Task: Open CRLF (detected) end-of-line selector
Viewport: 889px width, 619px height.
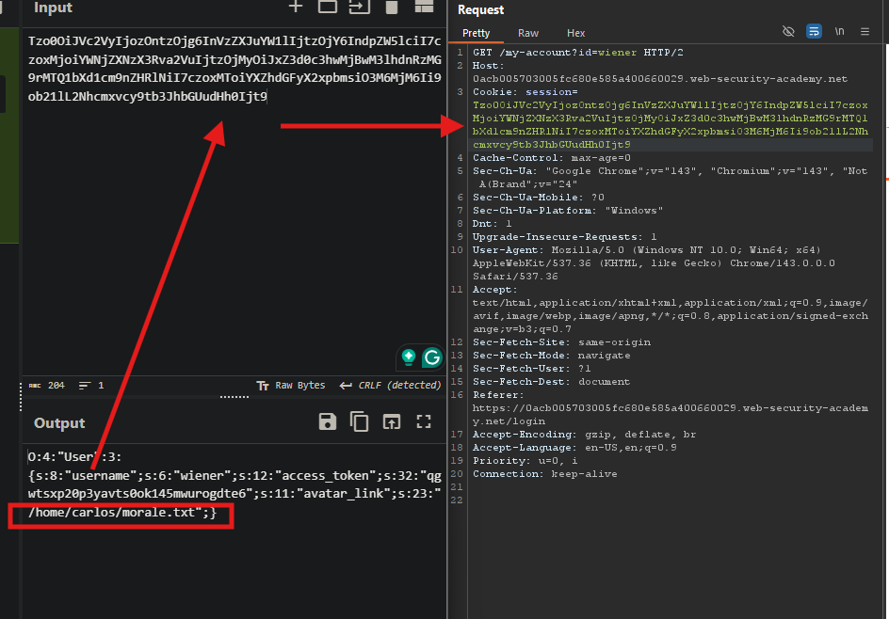Action: point(390,385)
